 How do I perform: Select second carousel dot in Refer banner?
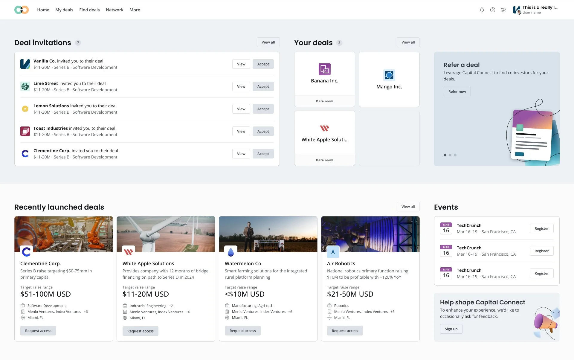[450, 155]
